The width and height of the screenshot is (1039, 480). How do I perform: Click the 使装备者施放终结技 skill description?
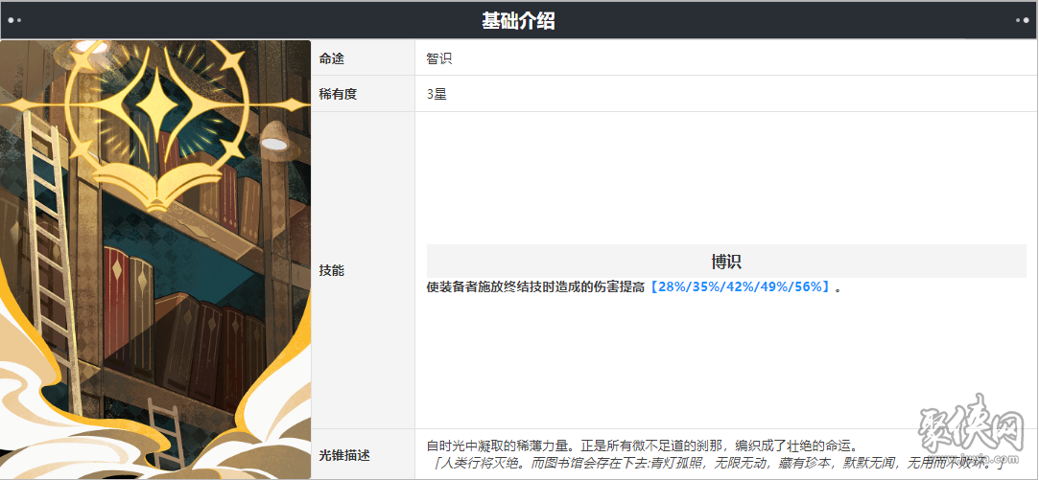pos(633,288)
